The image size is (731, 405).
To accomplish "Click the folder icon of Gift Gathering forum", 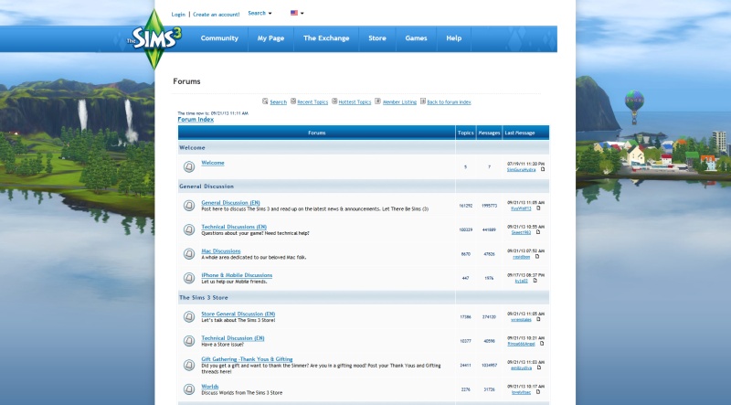I will click(x=189, y=365).
